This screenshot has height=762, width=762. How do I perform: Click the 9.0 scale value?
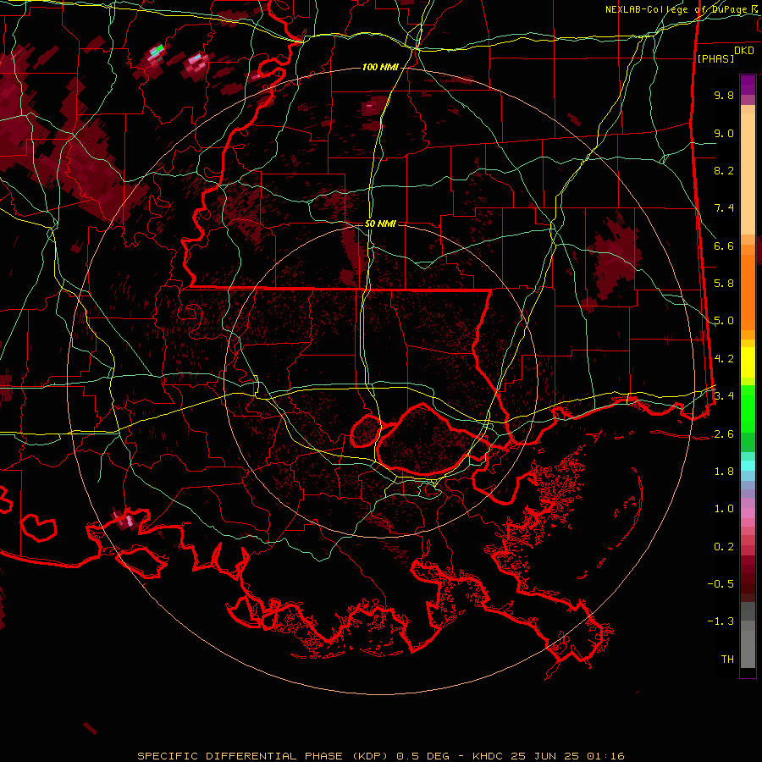coord(724,133)
